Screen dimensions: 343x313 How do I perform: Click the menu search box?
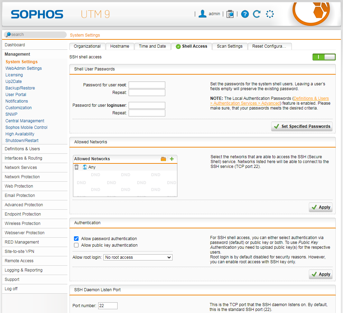(35, 35)
